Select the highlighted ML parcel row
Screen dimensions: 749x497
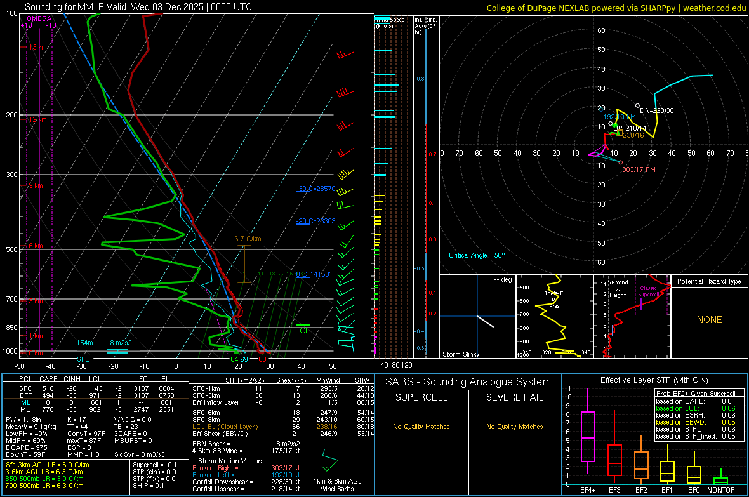click(x=96, y=402)
